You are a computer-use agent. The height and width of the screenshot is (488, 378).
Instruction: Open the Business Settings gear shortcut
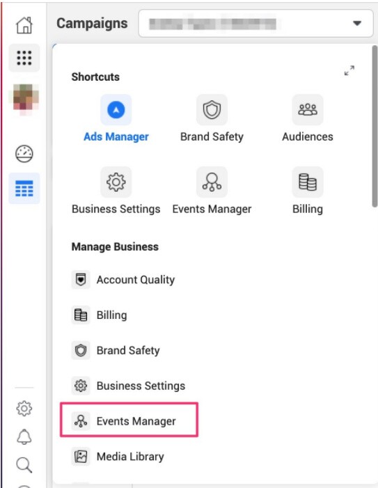coord(116,182)
